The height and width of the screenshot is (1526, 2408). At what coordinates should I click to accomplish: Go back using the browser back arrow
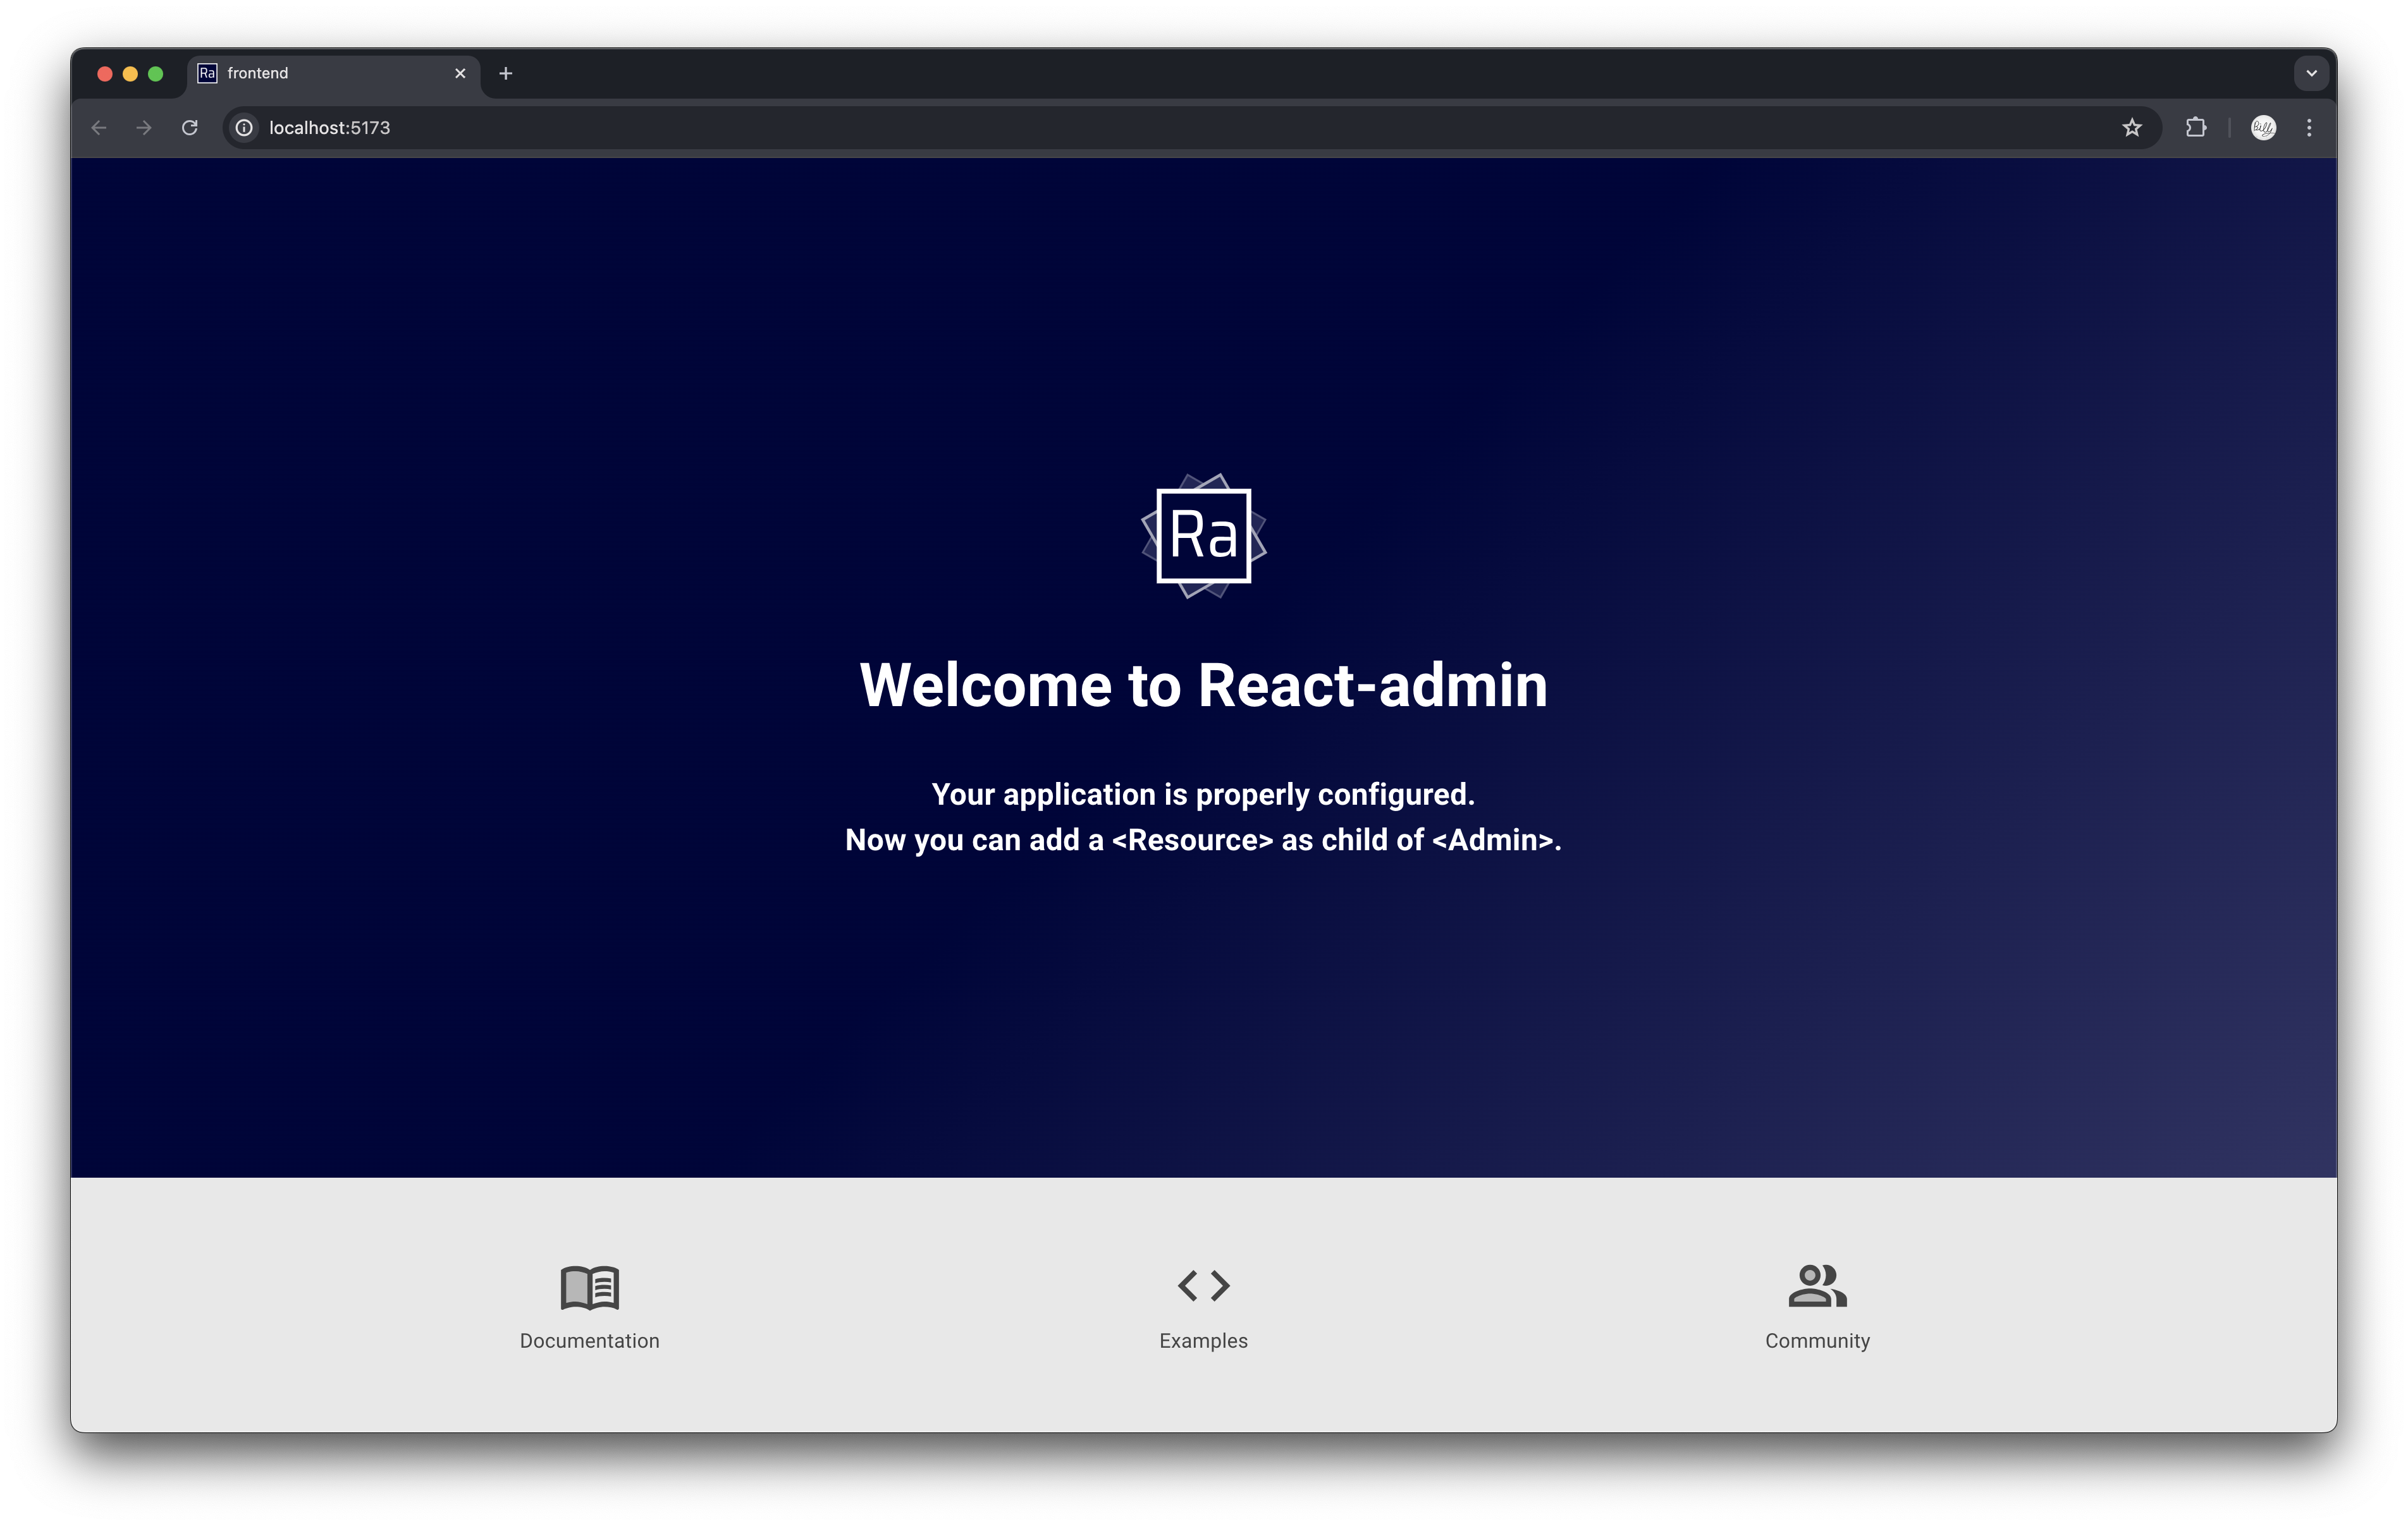pos(99,127)
